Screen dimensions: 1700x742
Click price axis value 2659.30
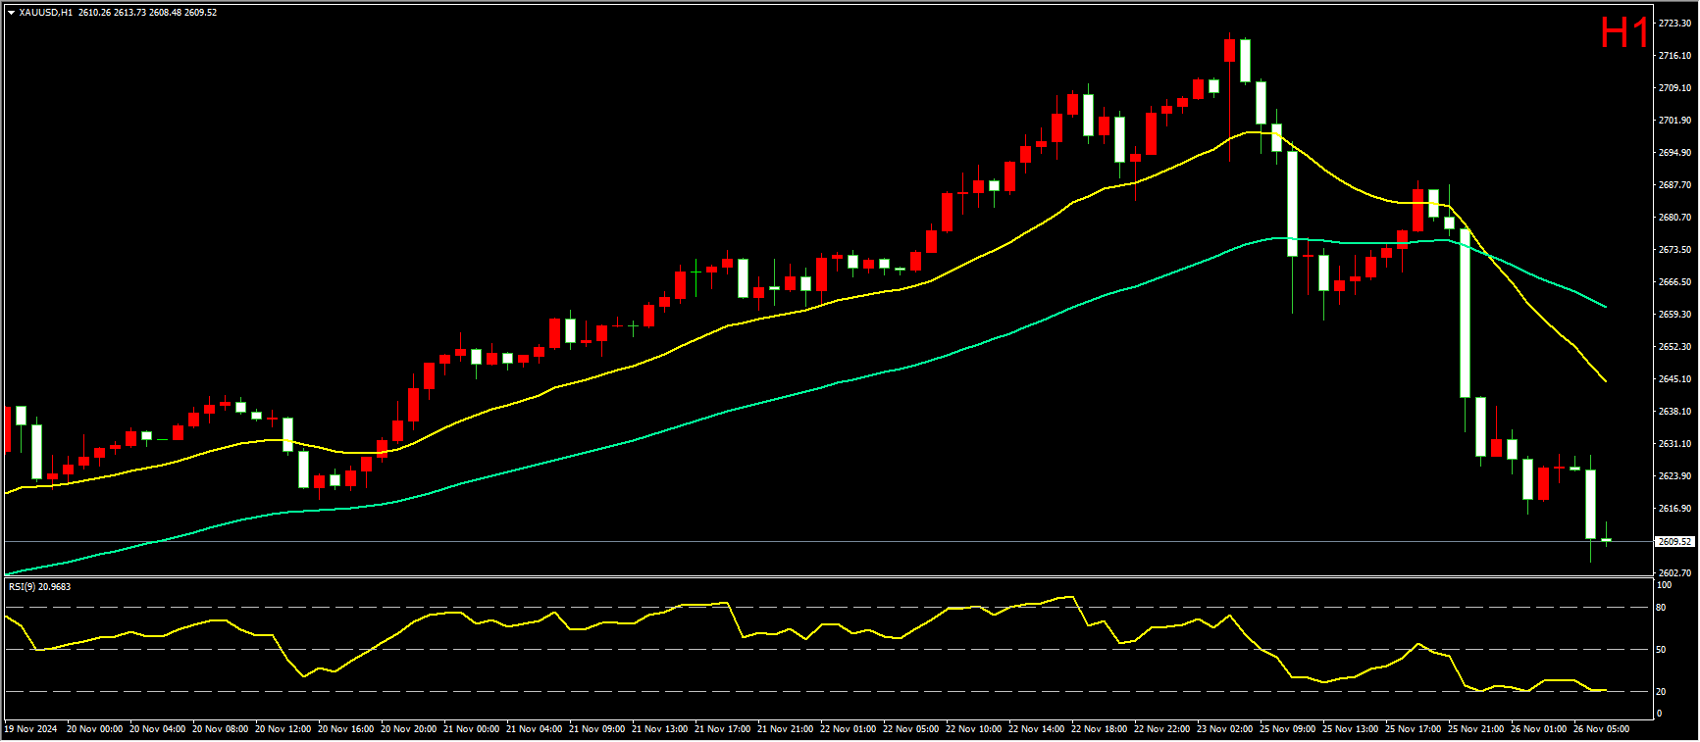(x=1674, y=315)
